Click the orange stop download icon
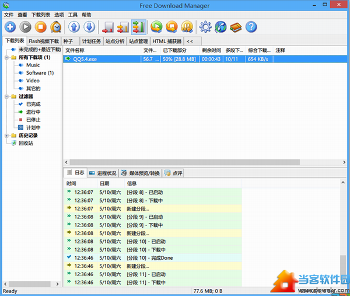The width and height of the screenshot is (350, 296). (x=41, y=27)
